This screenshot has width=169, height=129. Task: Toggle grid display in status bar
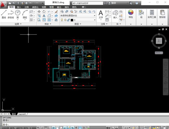pos(46,128)
